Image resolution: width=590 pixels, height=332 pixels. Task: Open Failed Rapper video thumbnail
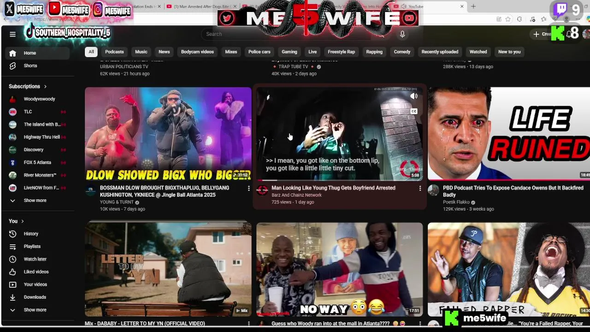(509, 270)
